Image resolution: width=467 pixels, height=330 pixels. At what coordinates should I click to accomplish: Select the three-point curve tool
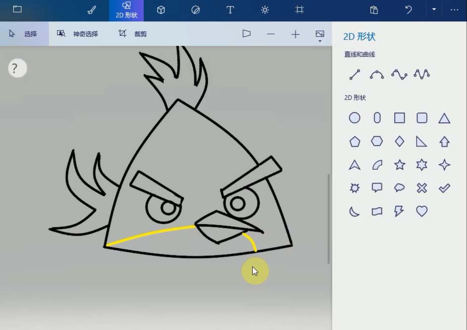pyautogui.click(x=377, y=74)
